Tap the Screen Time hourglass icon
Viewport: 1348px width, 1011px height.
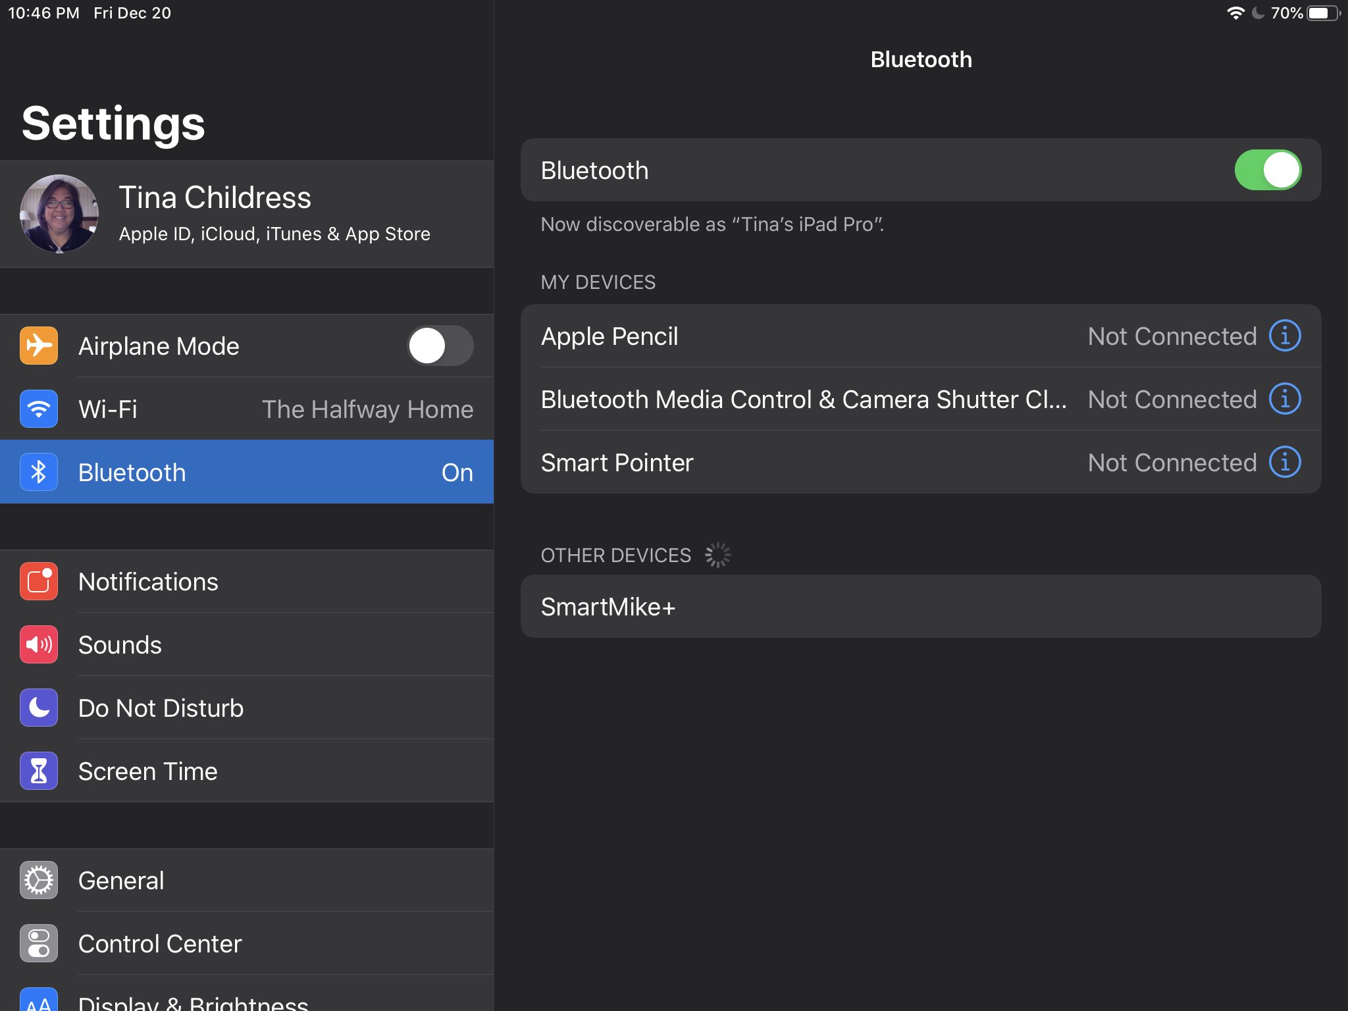[x=39, y=771]
